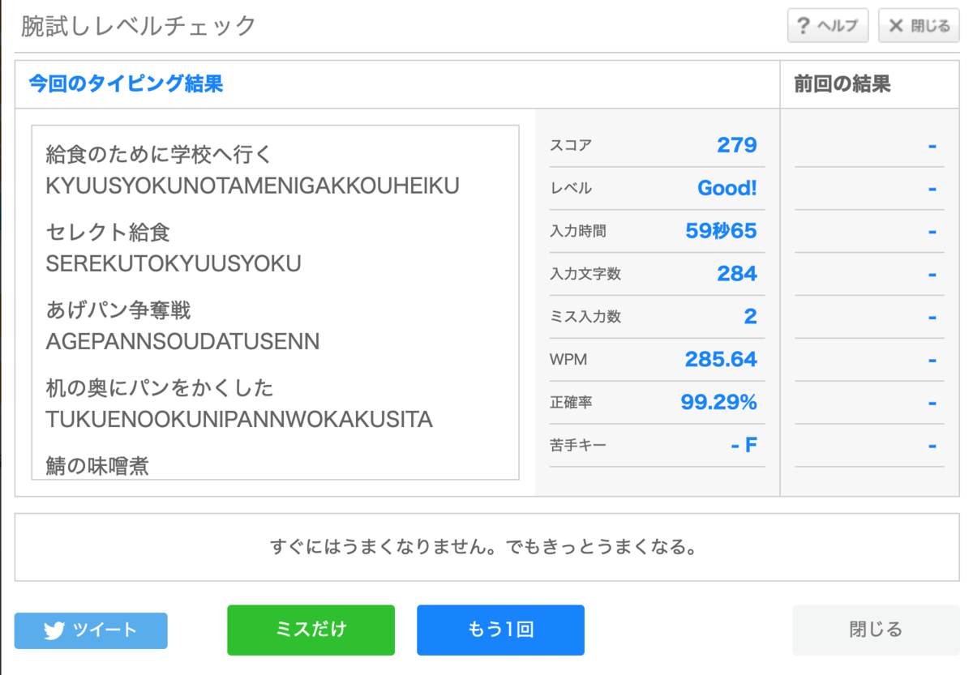
Task: Click the phrase 給食のために学校へ行く
Action: pyautogui.click(x=160, y=154)
